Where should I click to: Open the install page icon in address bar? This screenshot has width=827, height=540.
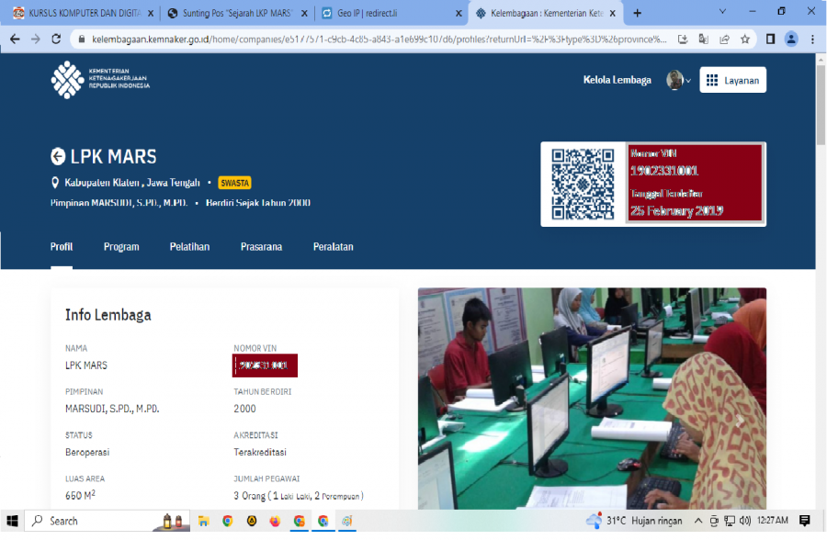[x=684, y=40]
